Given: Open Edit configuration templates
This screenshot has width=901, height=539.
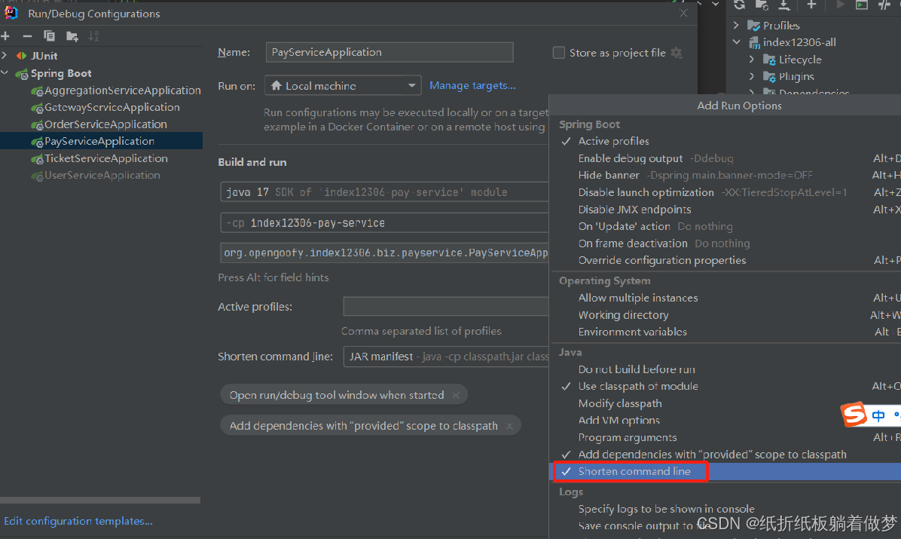Looking at the screenshot, I should tap(78, 520).
